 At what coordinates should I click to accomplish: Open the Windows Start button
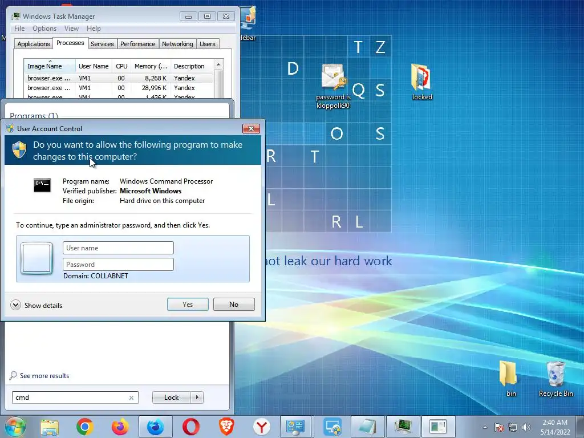coord(15,427)
